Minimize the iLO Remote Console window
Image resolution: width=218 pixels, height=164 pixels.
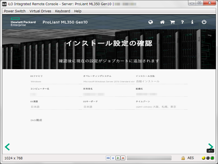[x=192, y=3]
